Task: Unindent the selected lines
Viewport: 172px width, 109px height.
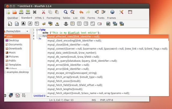Action: [97, 12]
